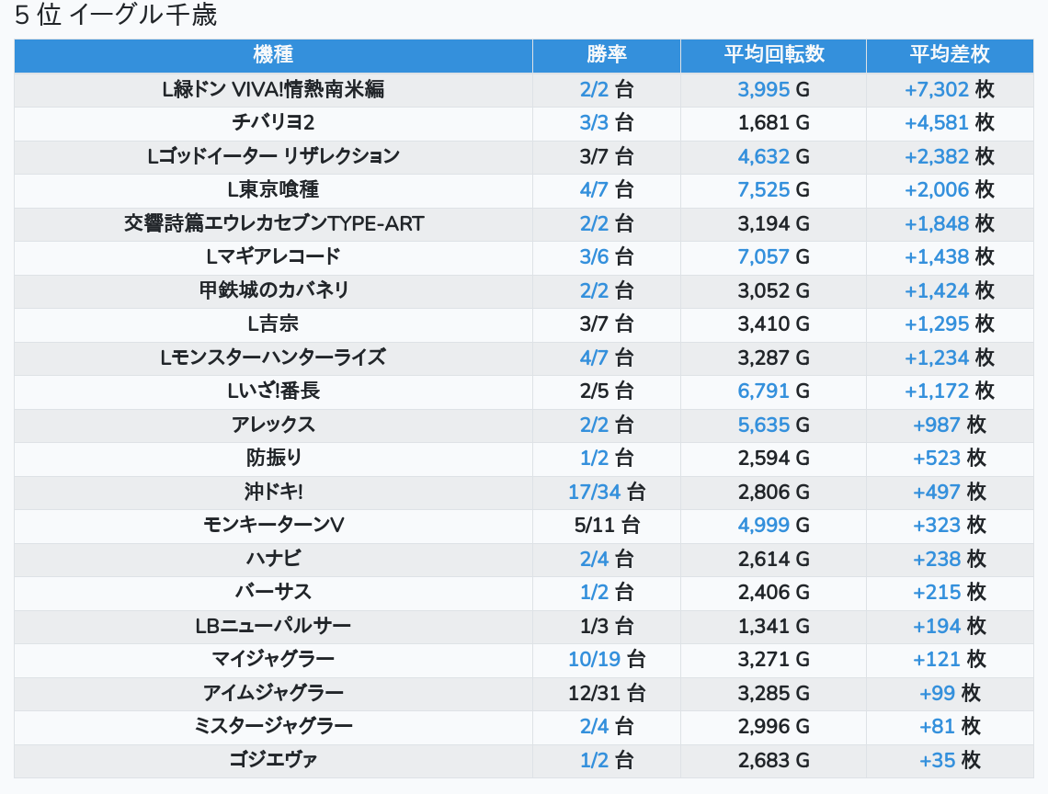Click the 6,791 G value for Lいざ!番長
Image resolution: width=1048 pixels, height=794 pixels.
point(773,391)
